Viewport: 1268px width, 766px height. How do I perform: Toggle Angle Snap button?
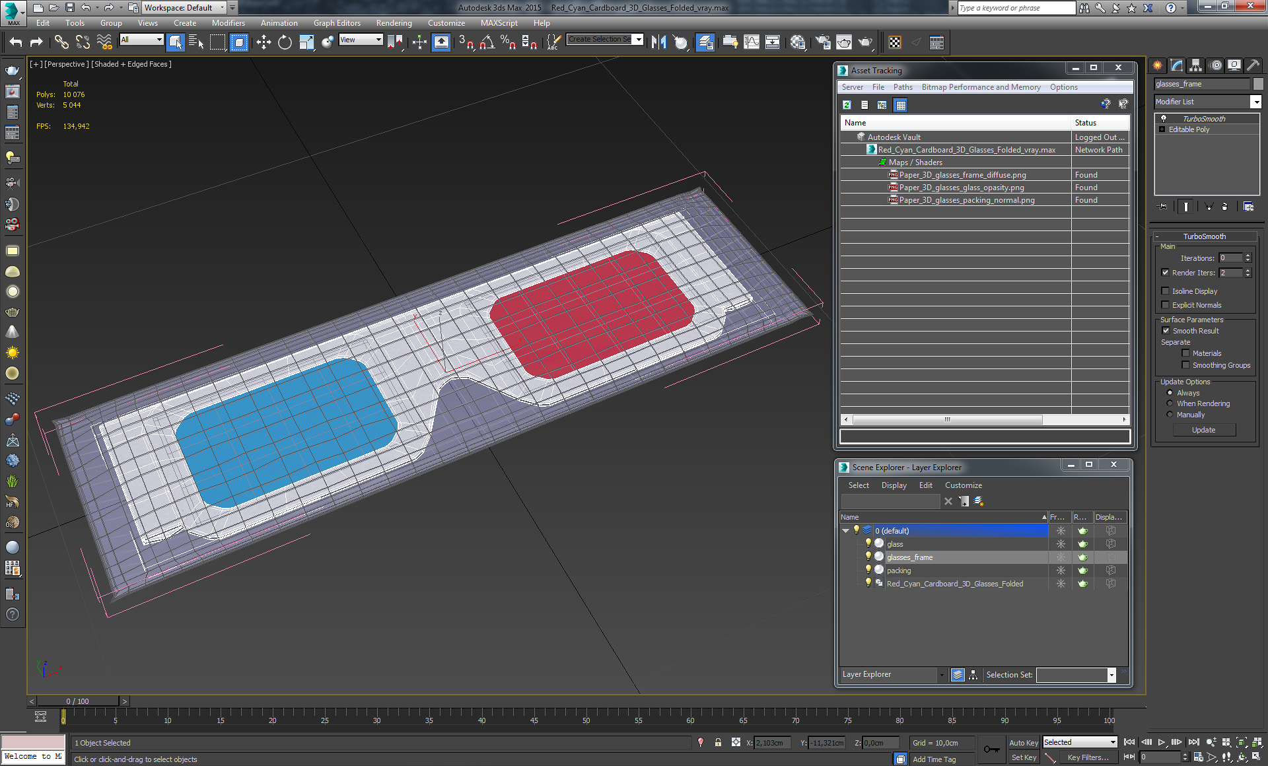tap(487, 42)
